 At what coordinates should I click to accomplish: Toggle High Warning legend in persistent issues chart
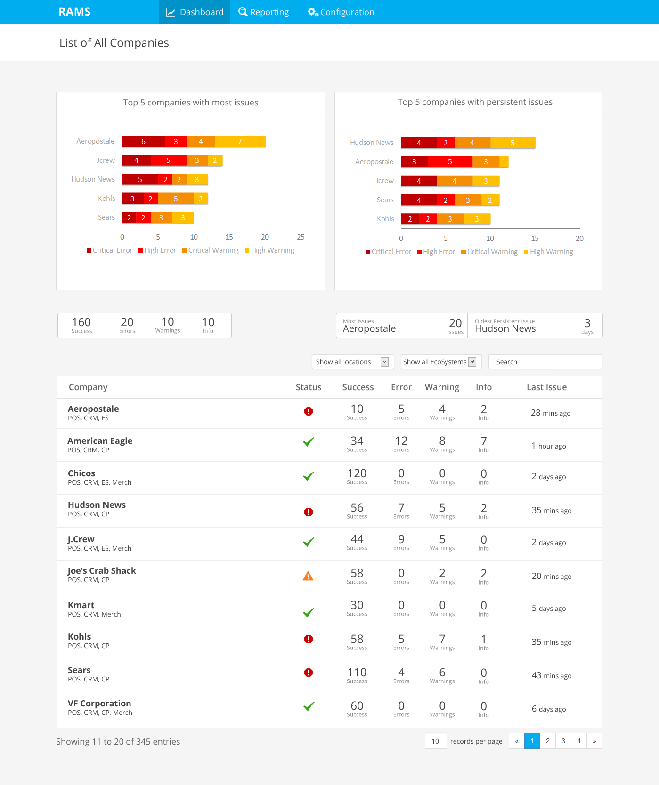click(x=548, y=252)
